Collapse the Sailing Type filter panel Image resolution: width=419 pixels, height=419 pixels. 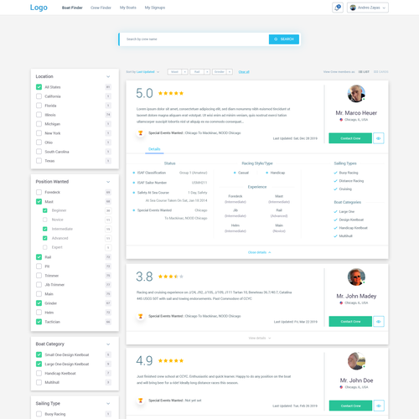click(108, 404)
